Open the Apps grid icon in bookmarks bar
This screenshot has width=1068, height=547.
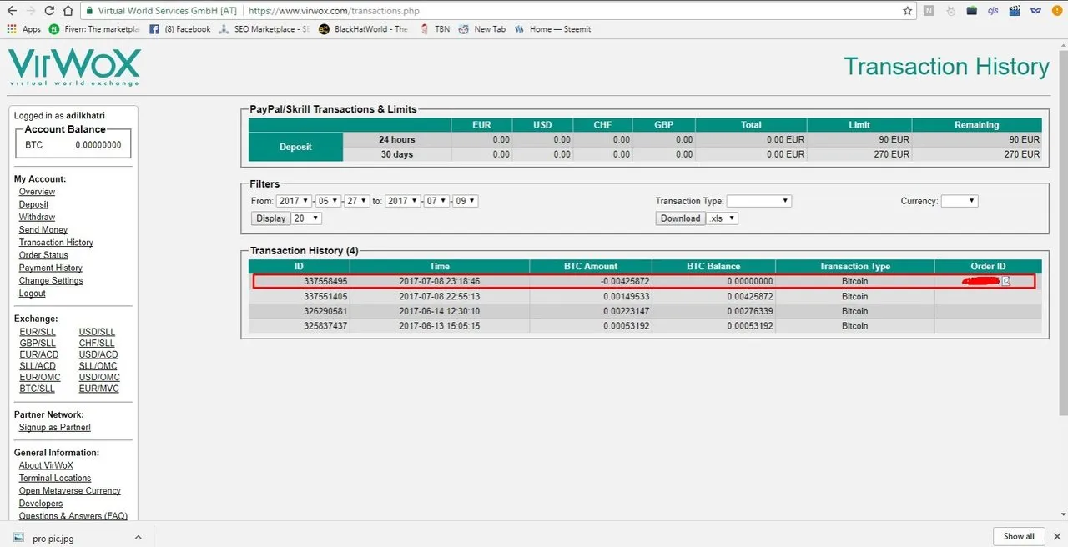(12, 29)
